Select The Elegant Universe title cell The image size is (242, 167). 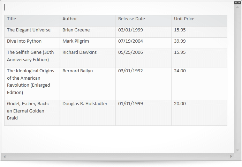click(32, 32)
